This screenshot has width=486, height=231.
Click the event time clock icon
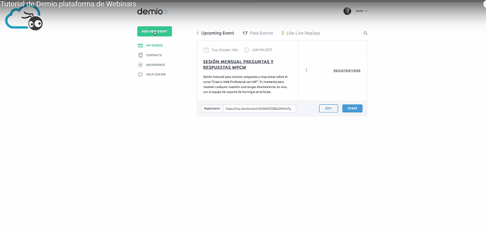click(x=247, y=50)
